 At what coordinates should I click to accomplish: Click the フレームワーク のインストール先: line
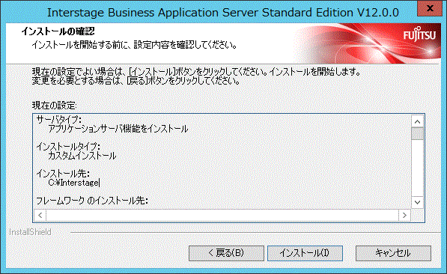pyautogui.click(x=92, y=201)
